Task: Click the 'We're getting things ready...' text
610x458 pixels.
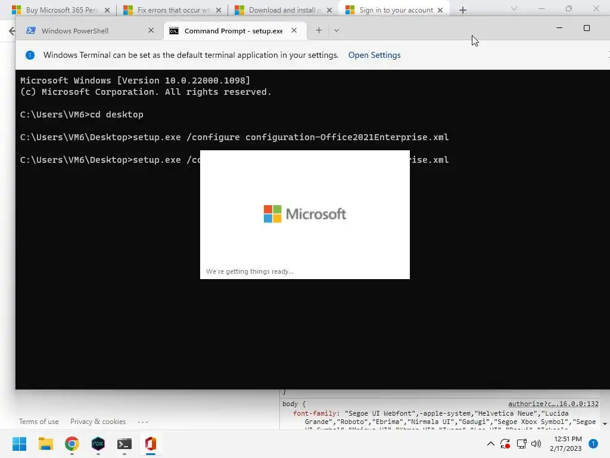Action: tap(250, 271)
